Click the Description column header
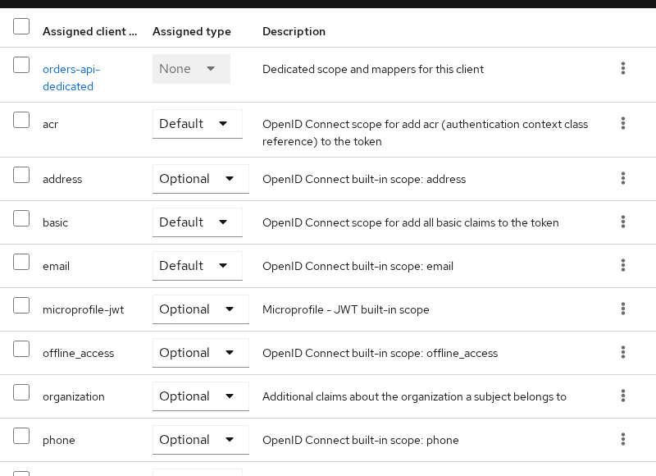 (294, 31)
